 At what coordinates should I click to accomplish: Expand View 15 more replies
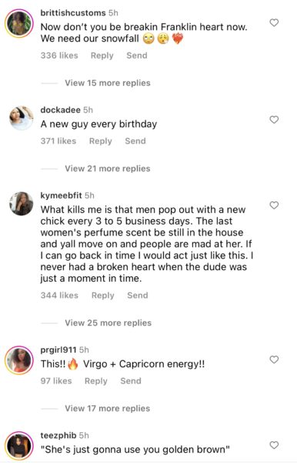click(x=108, y=83)
